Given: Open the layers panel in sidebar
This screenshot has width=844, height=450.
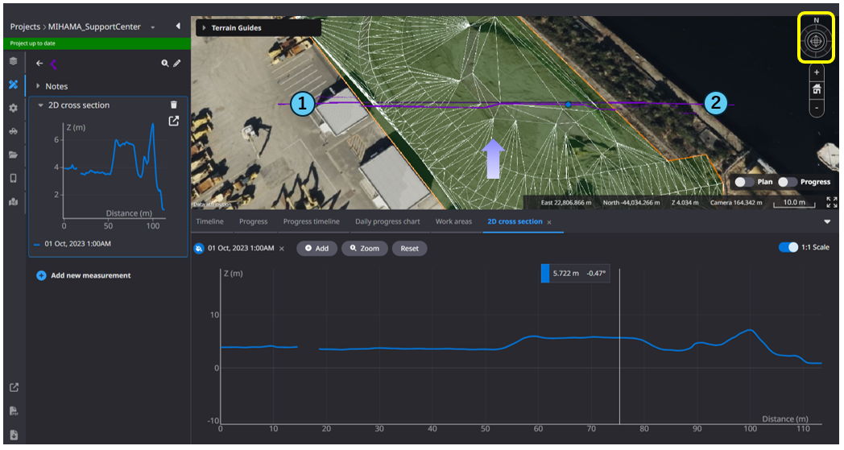Looking at the screenshot, I should (13, 61).
